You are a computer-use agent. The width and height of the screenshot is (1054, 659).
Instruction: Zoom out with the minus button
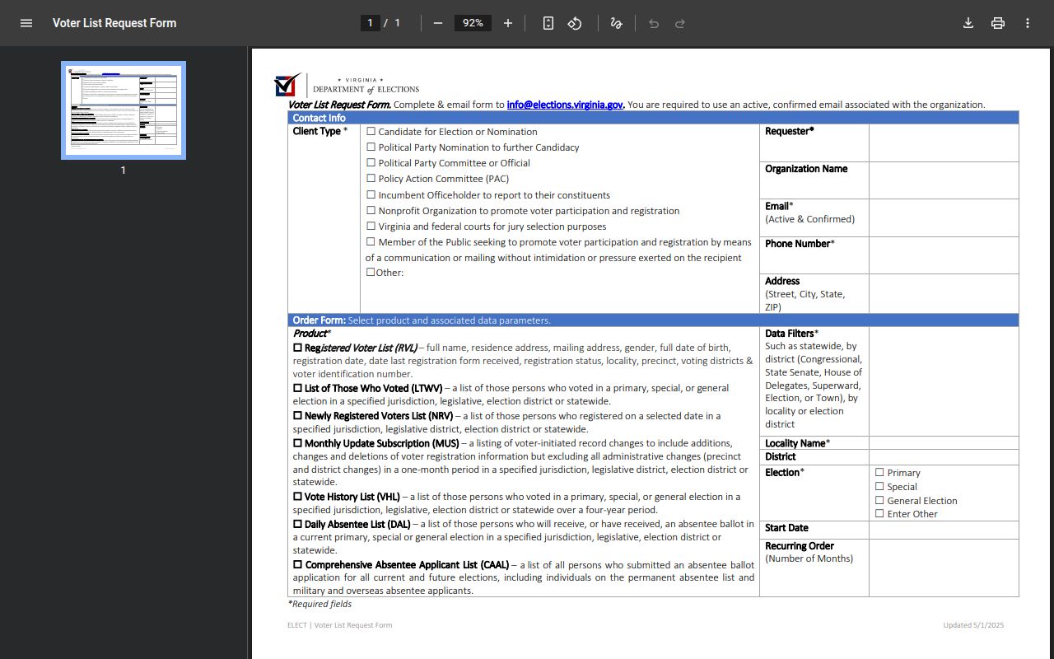[438, 23]
